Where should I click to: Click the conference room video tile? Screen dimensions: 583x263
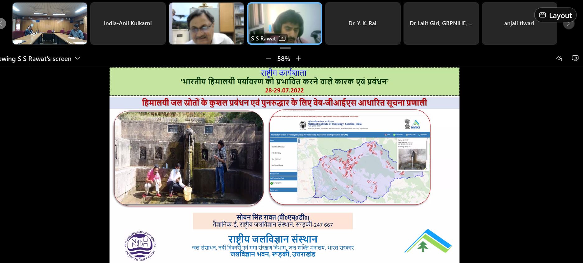(x=50, y=23)
